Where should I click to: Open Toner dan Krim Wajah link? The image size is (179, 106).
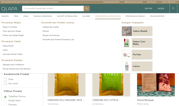tap(12, 31)
